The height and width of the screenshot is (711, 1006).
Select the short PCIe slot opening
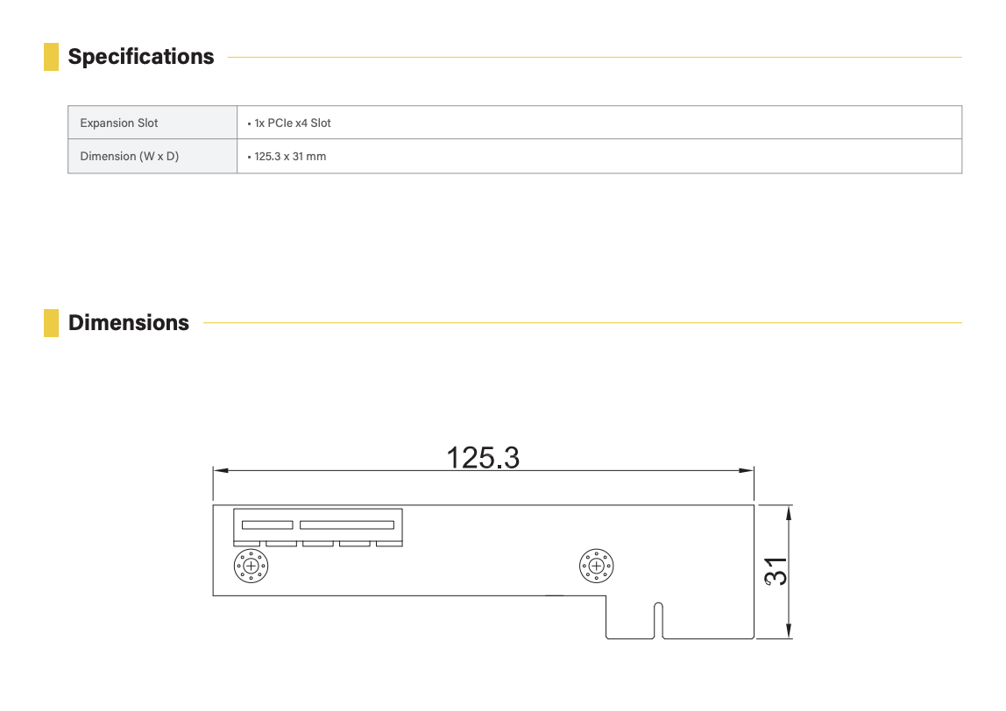tap(267, 525)
